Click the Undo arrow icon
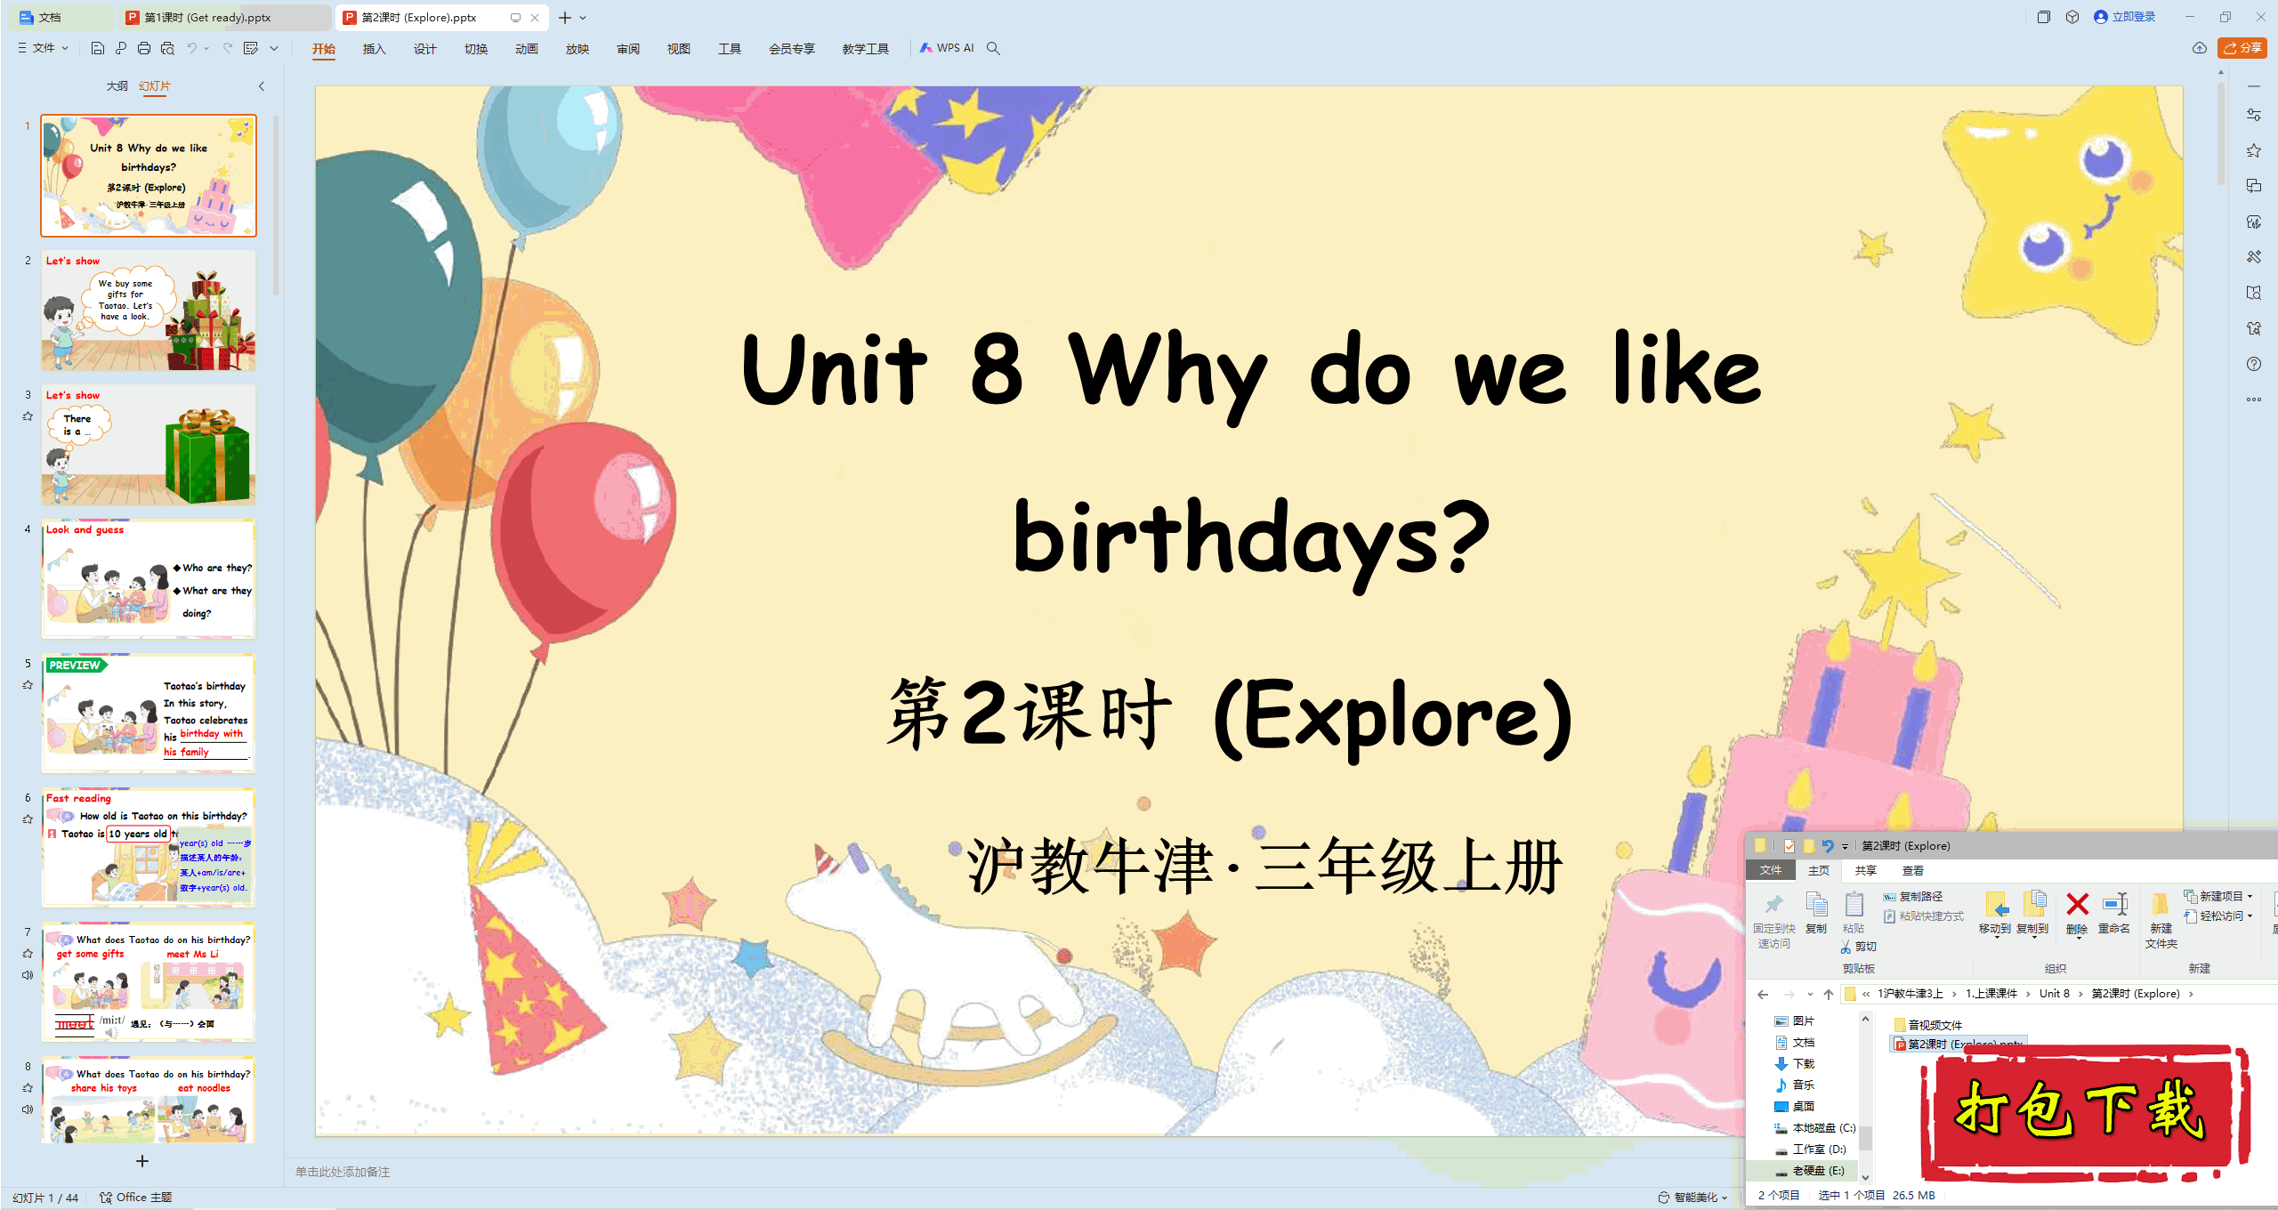The height and width of the screenshot is (1210, 2278). click(x=191, y=48)
